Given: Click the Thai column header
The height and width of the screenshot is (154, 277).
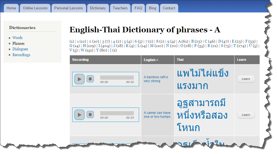Looking at the screenshot, I should tap(180, 60).
